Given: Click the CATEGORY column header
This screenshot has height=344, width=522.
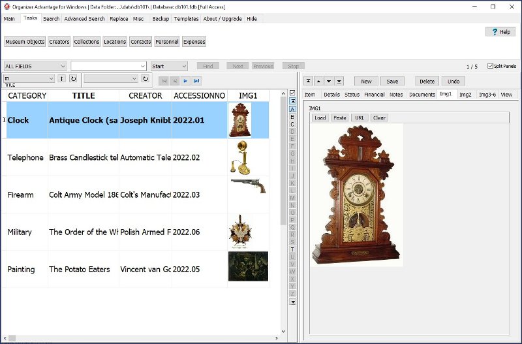Looking at the screenshot, I should (x=27, y=95).
